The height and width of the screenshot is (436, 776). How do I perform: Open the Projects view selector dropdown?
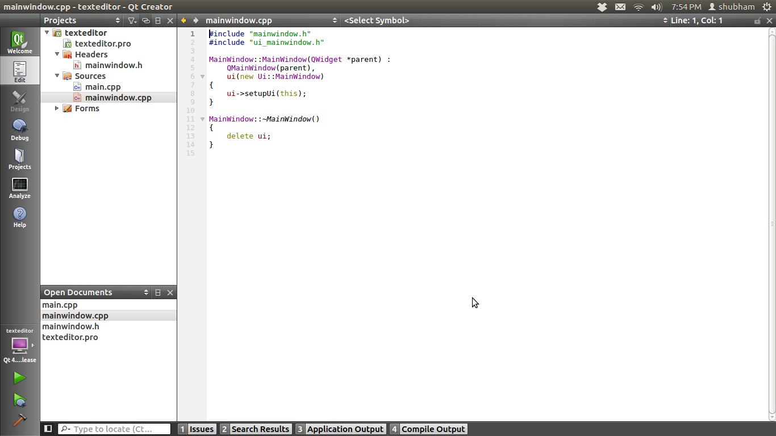click(x=82, y=20)
